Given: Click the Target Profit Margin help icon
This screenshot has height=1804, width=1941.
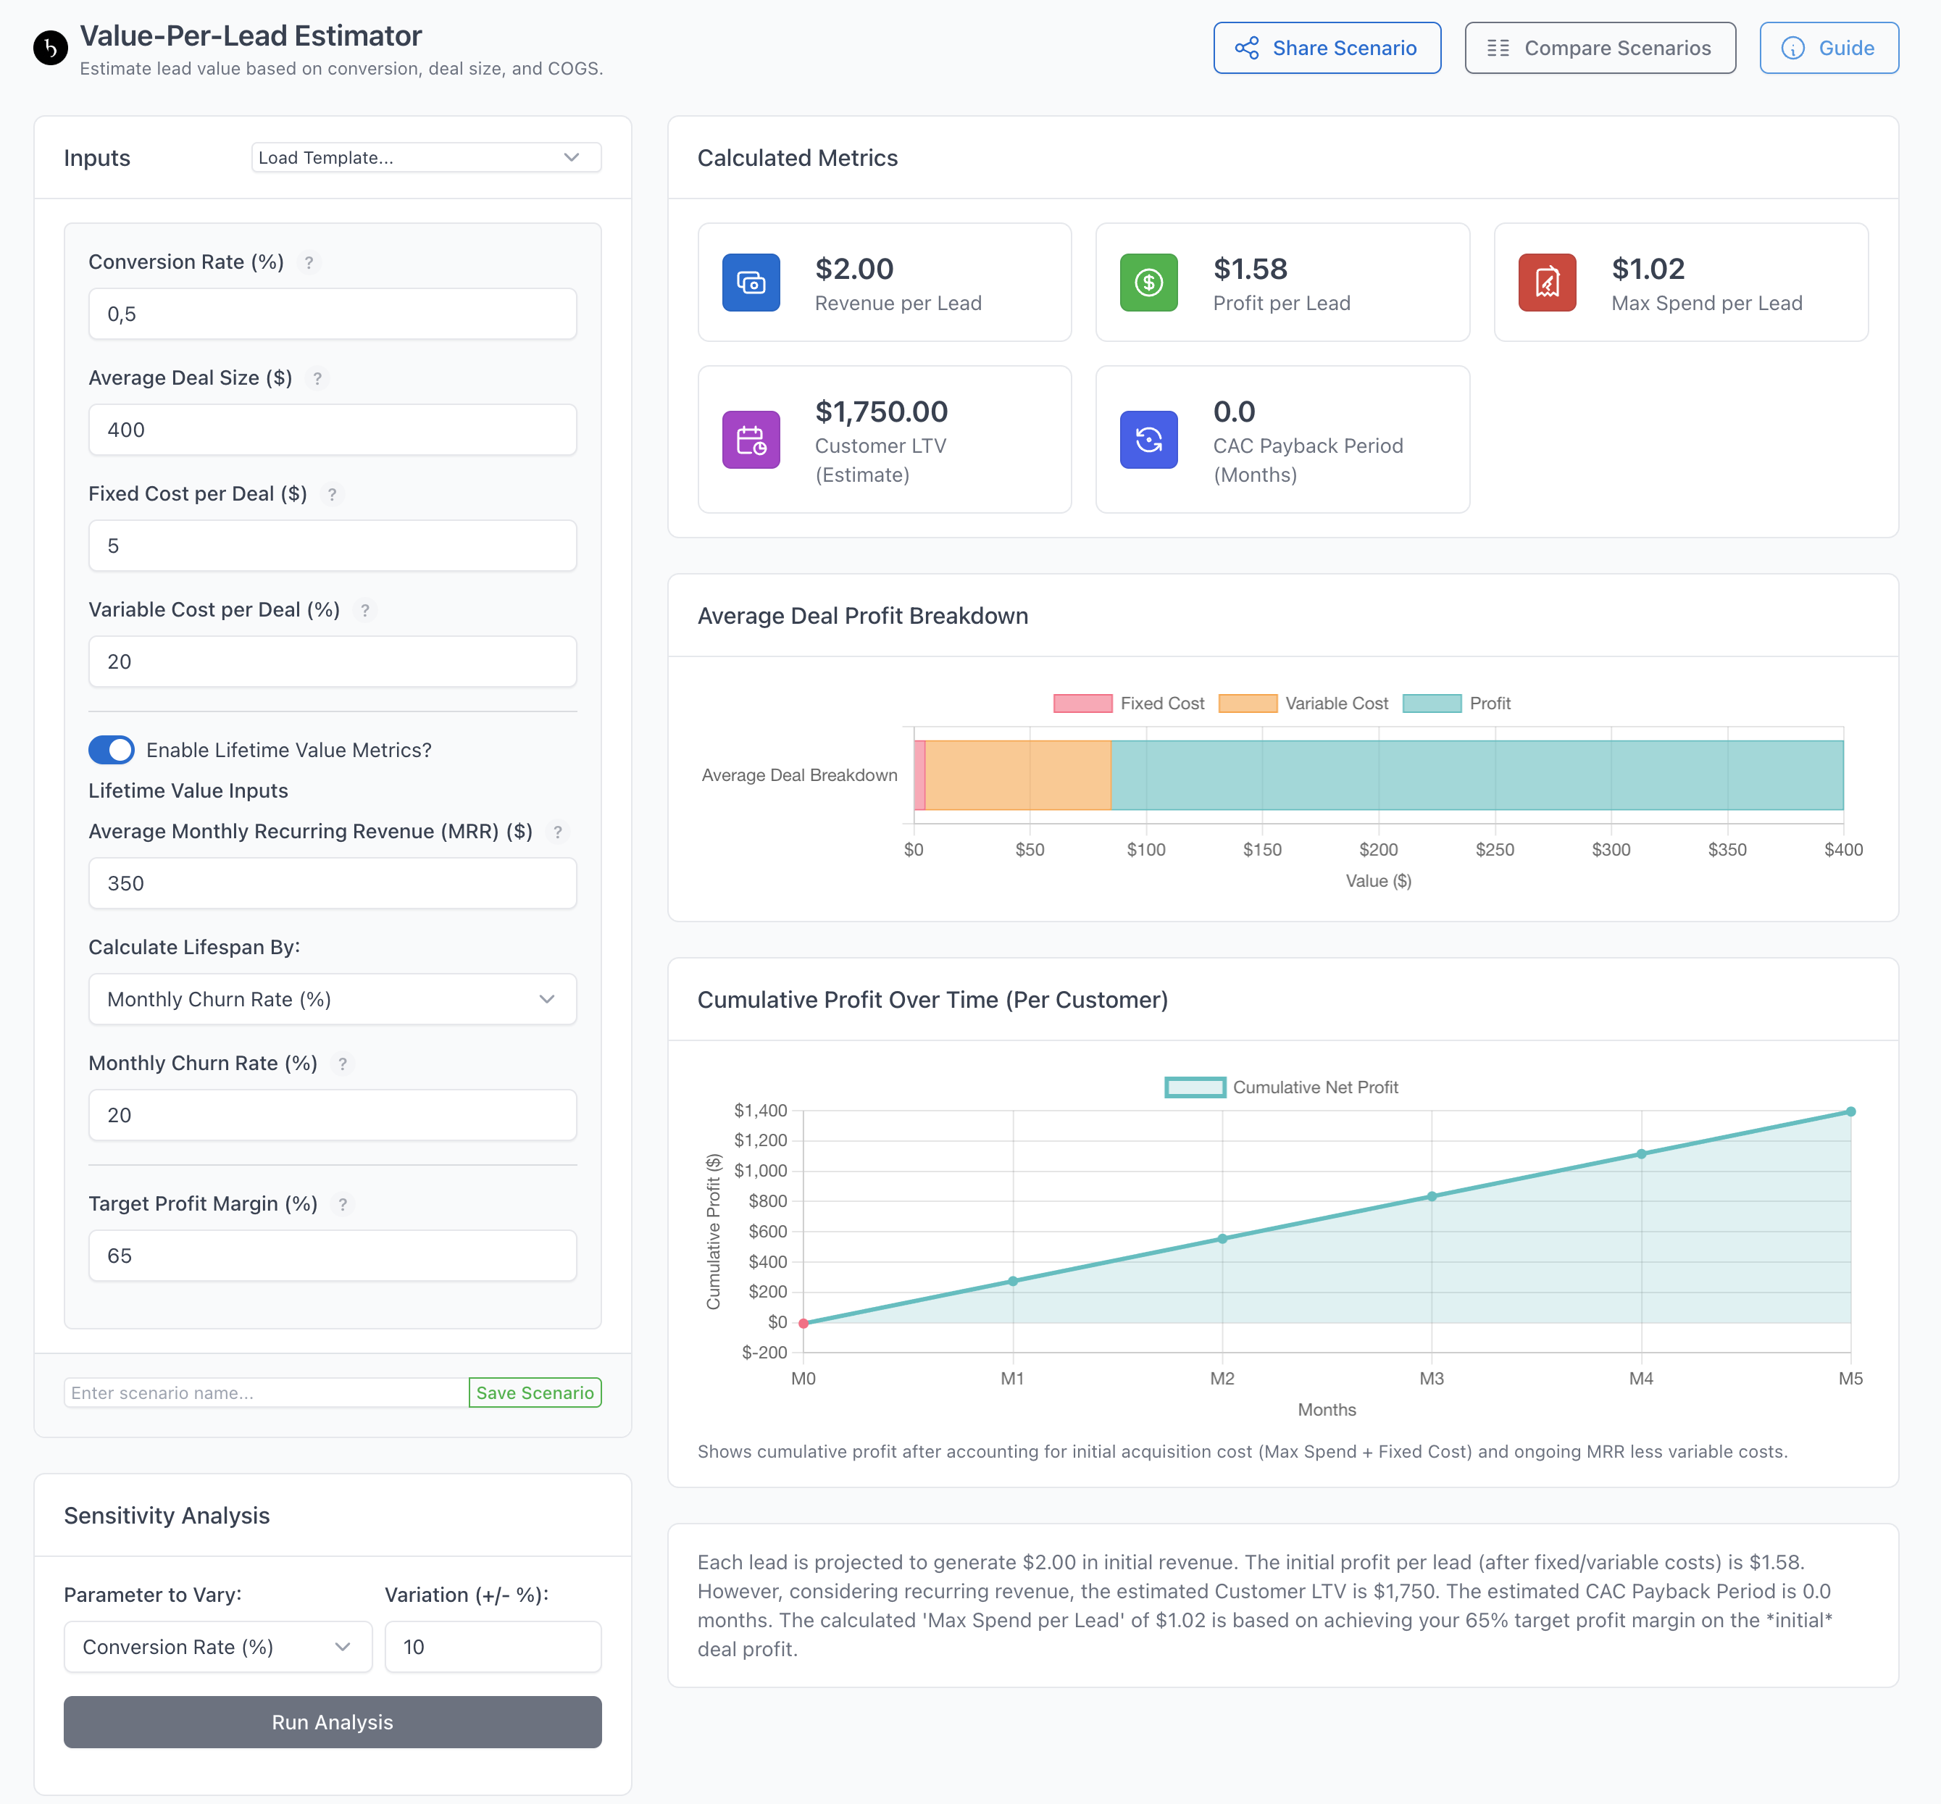Looking at the screenshot, I should tap(343, 1205).
